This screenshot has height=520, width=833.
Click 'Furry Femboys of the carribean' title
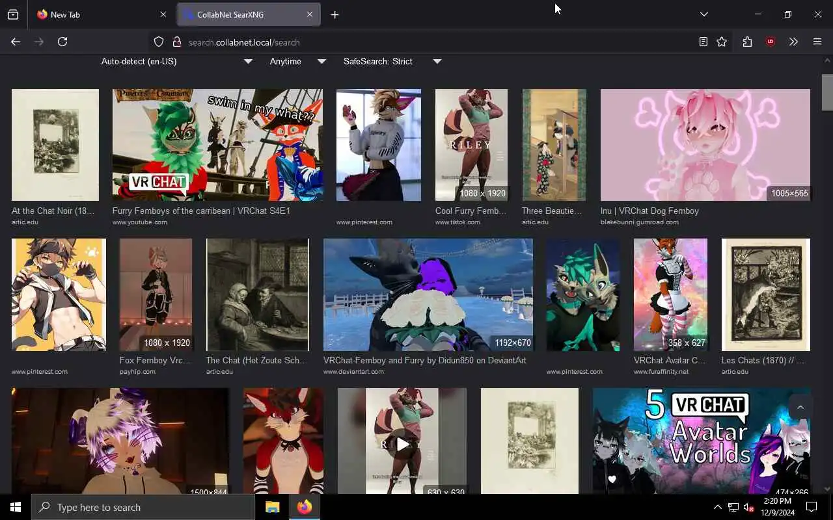201,211
